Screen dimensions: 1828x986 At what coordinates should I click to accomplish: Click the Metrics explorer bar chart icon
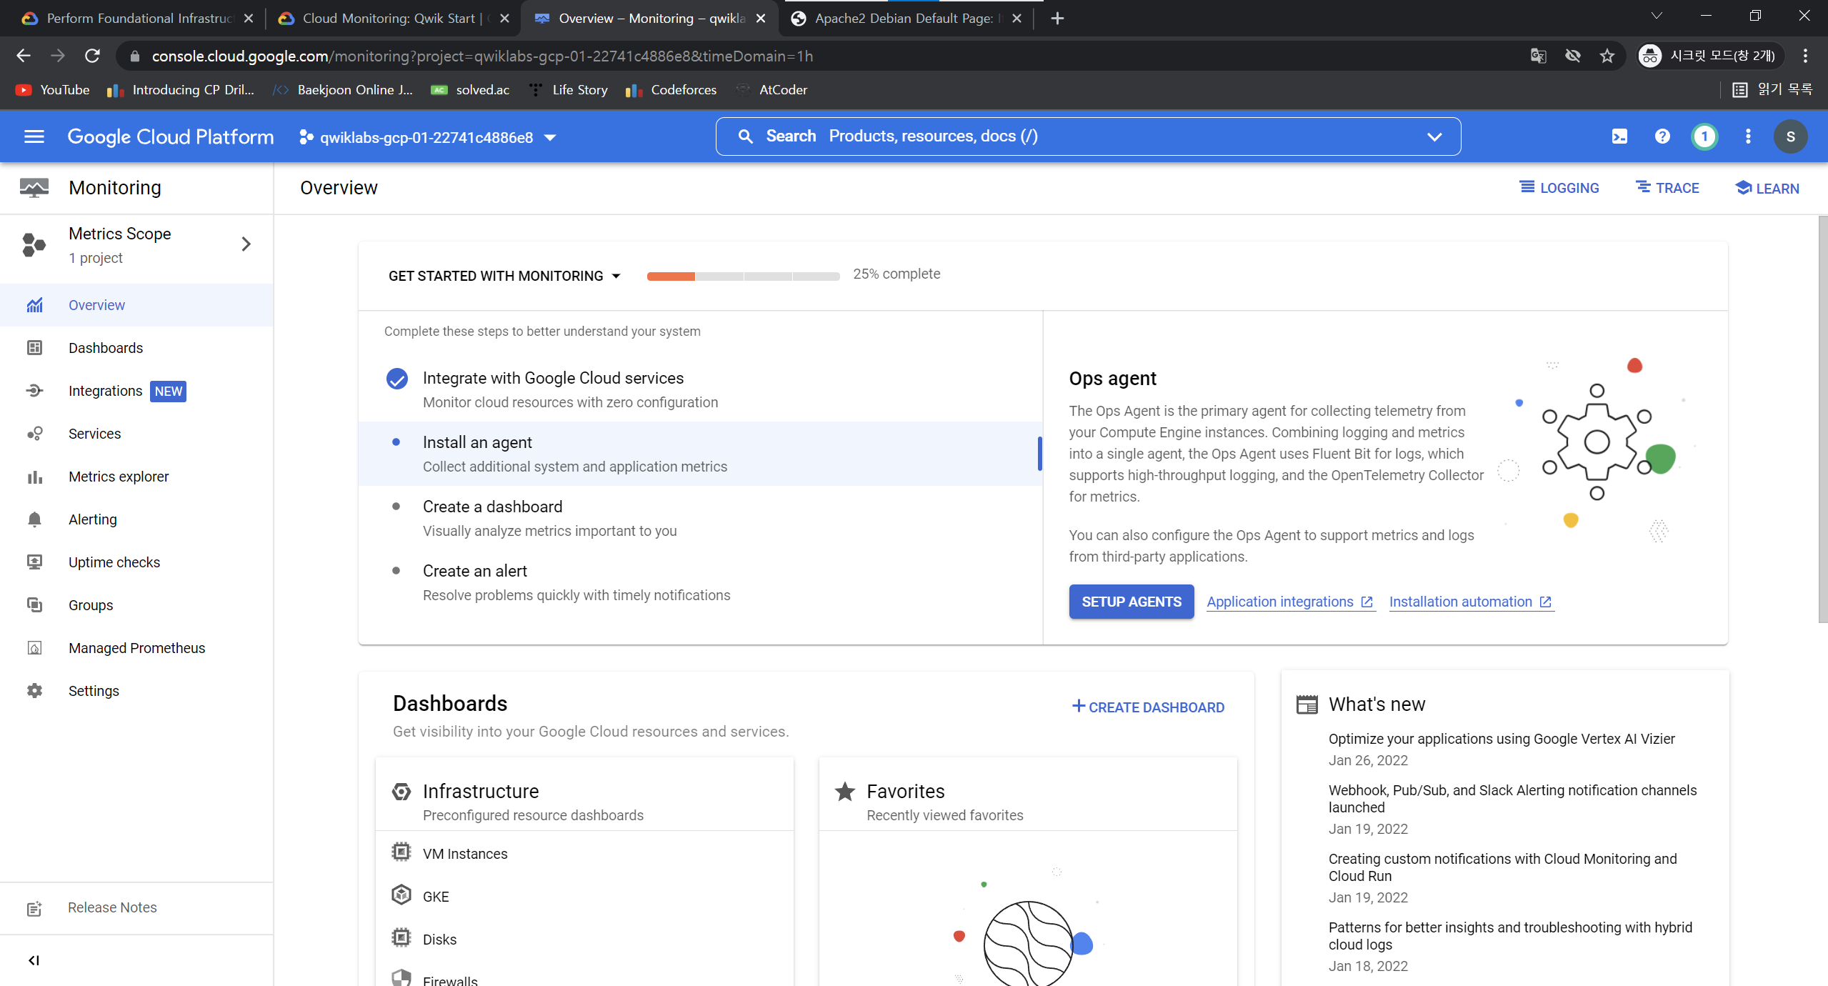[x=34, y=477]
